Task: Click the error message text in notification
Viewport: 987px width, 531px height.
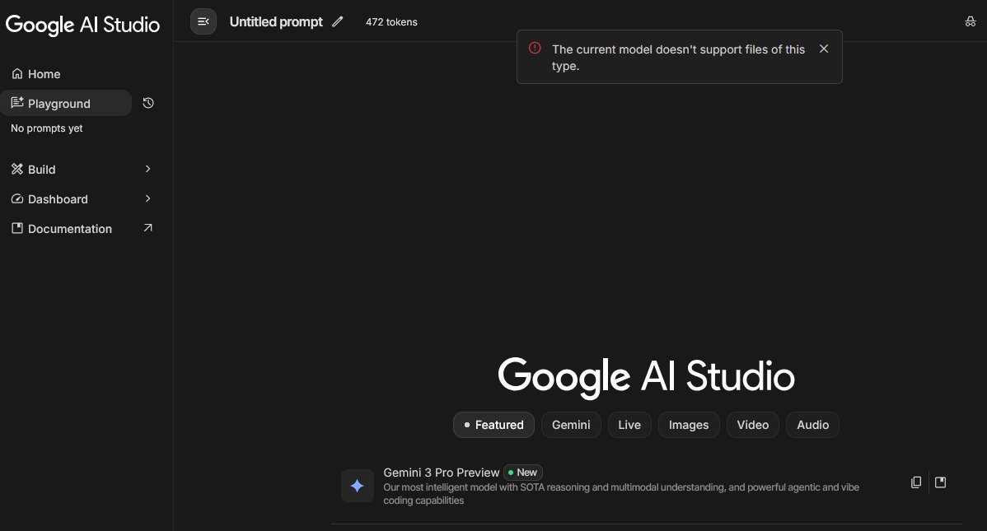Action: [679, 58]
